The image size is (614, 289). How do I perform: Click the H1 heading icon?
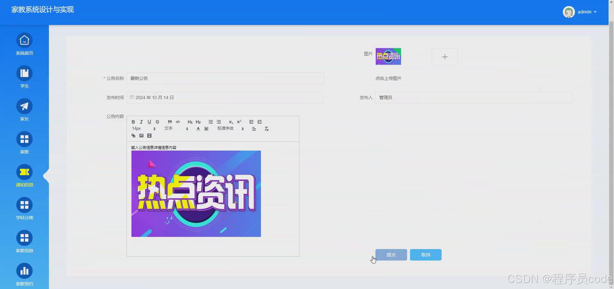(190, 122)
